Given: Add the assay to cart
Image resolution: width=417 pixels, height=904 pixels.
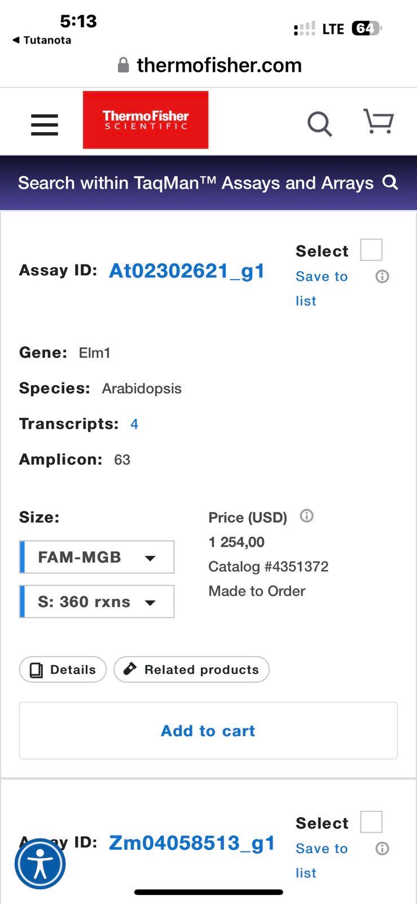Looking at the screenshot, I should tap(208, 731).
